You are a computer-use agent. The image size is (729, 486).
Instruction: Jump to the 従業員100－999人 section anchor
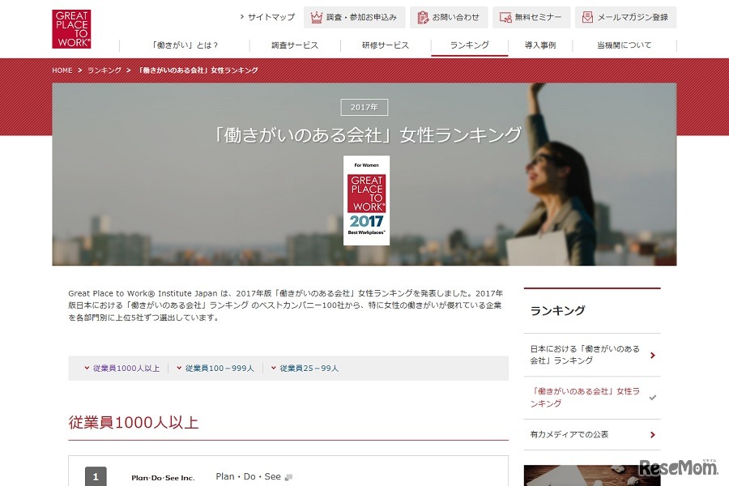[215, 369]
